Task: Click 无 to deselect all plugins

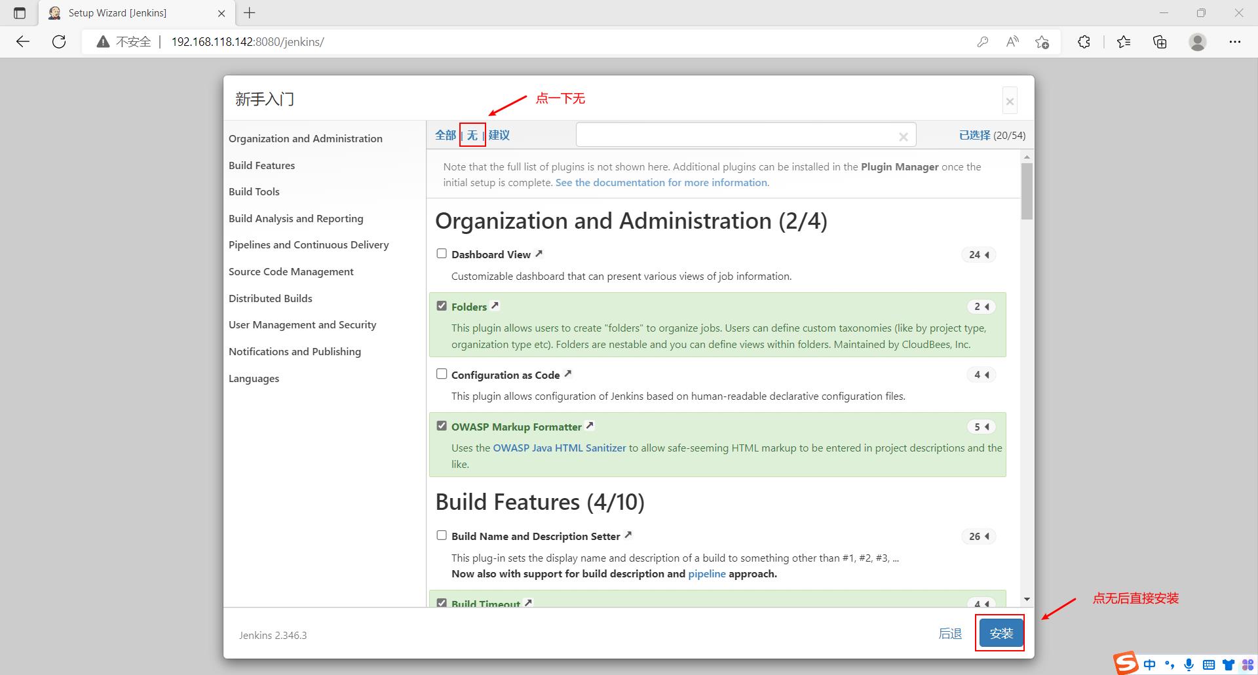Action: [472, 135]
